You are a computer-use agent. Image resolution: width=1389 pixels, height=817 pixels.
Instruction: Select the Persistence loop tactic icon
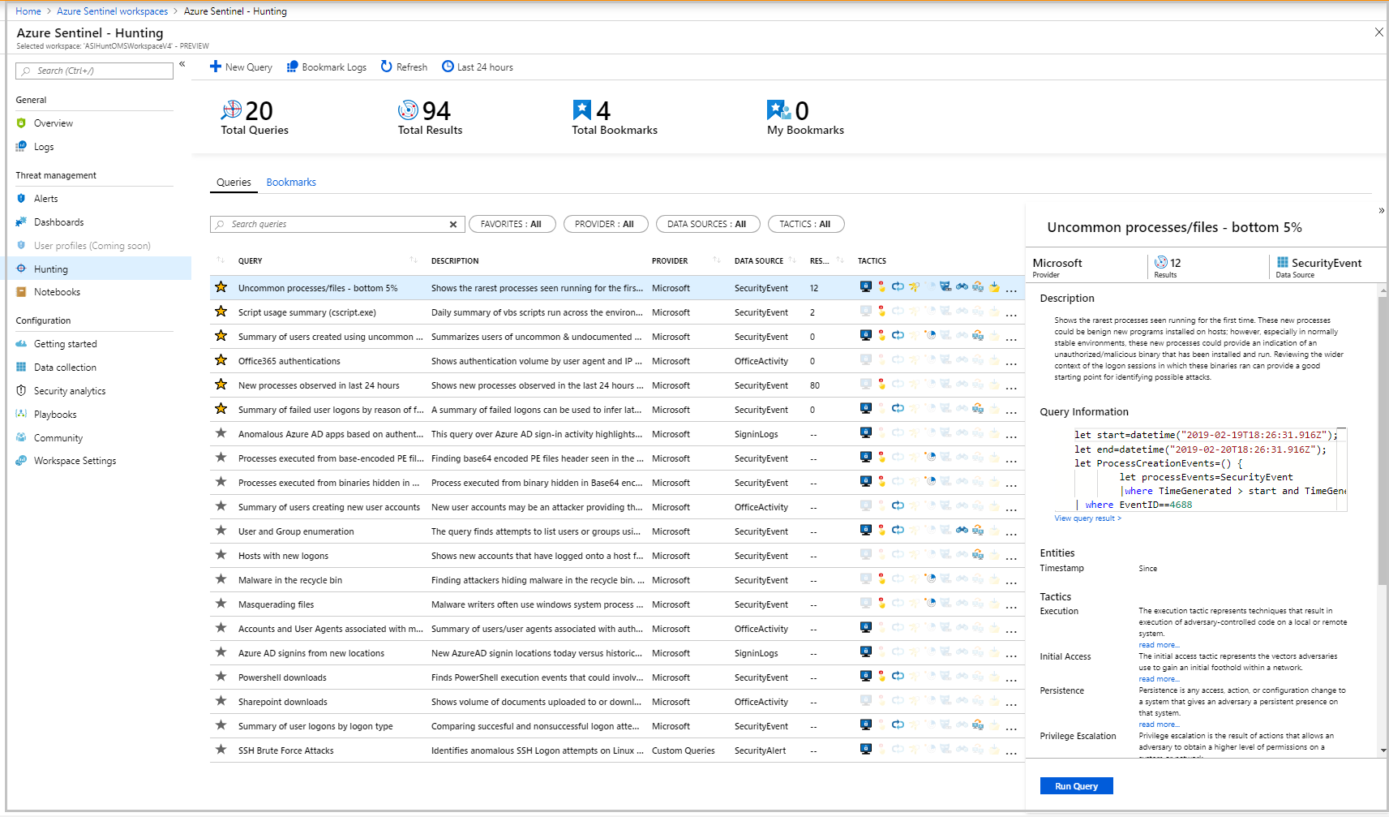pos(898,287)
